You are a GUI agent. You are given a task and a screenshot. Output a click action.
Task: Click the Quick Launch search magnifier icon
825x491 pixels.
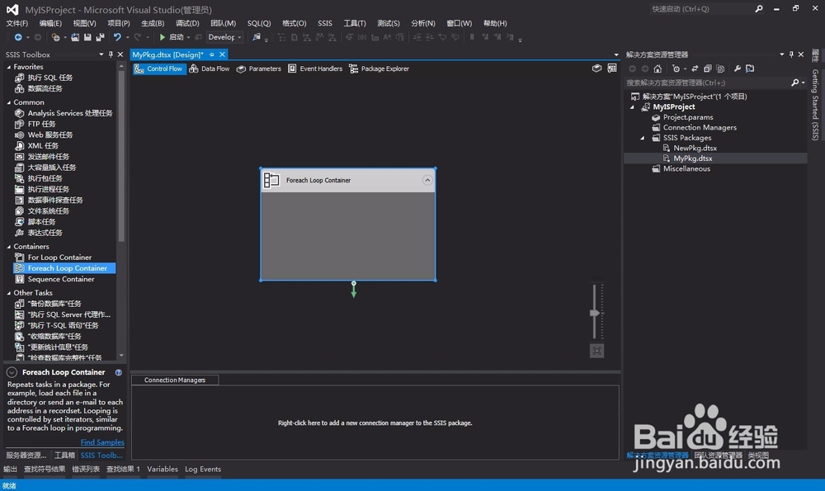pos(759,9)
